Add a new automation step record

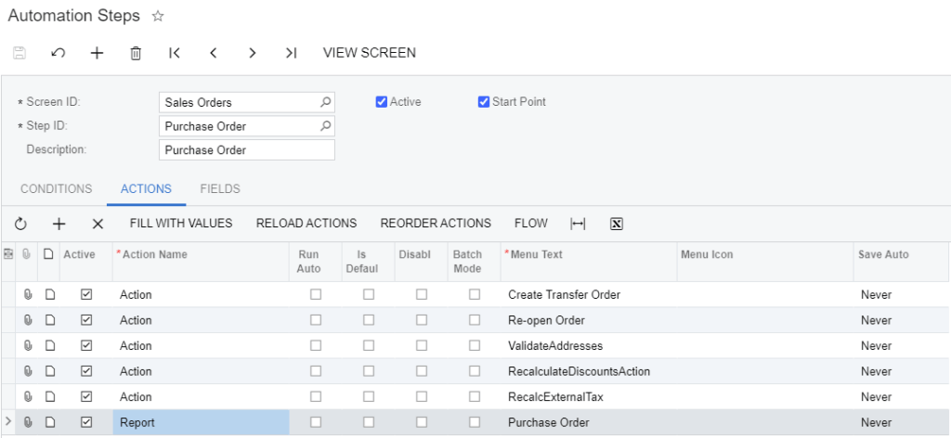coord(97,53)
